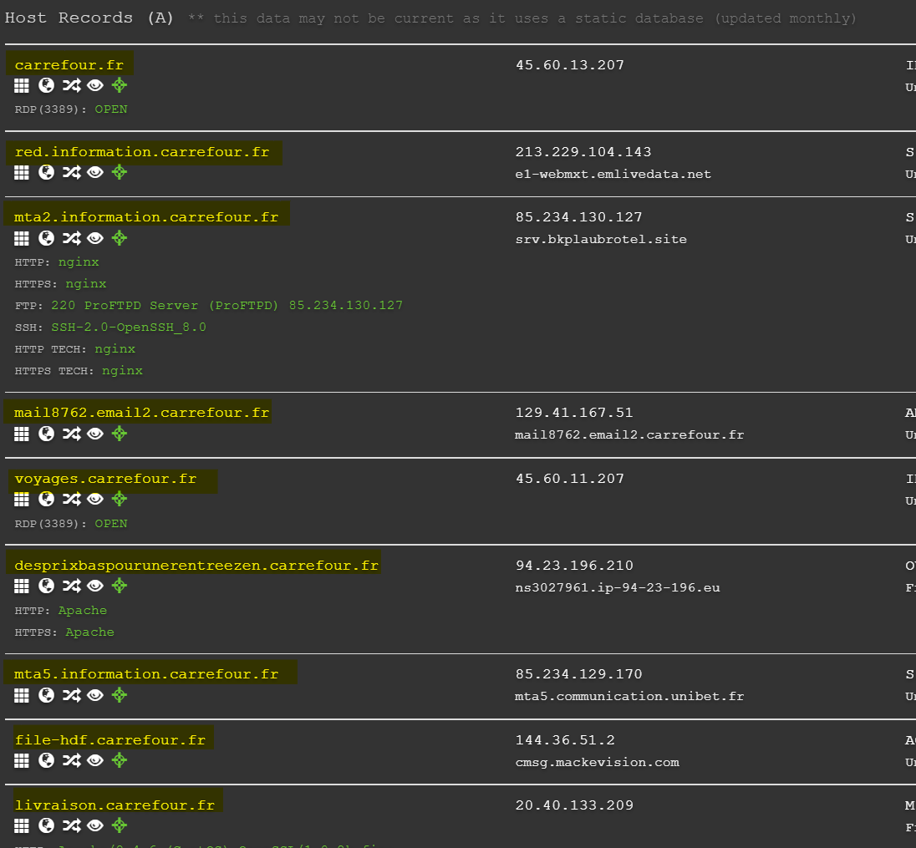Click the shuffle icon for red.information.carrefour.fr
Image resolution: width=916 pixels, height=848 pixels.
pos(71,172)
